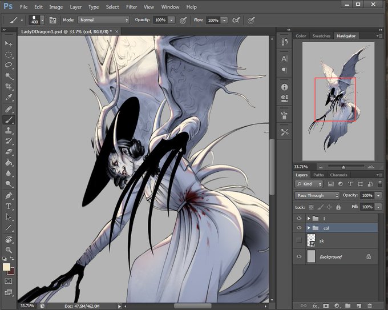The width and height of the screenshot is (388, 310).
Task: Select the Eyedropper tool
Action: pyautogui.click(x=9, y=97)
